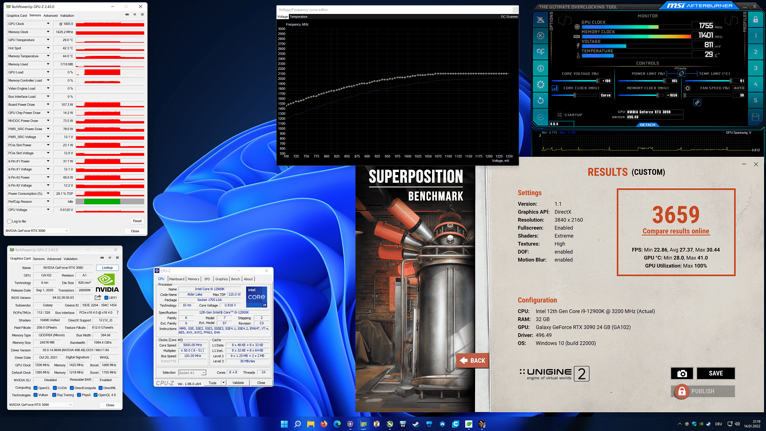The image size is (766, 431).
Task: Open the Mainboard tab in CPU-Z
Action: (177, 279)
